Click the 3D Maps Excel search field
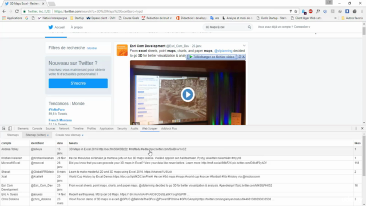Viewport: 366px width, 206px height. pos(225,27)
